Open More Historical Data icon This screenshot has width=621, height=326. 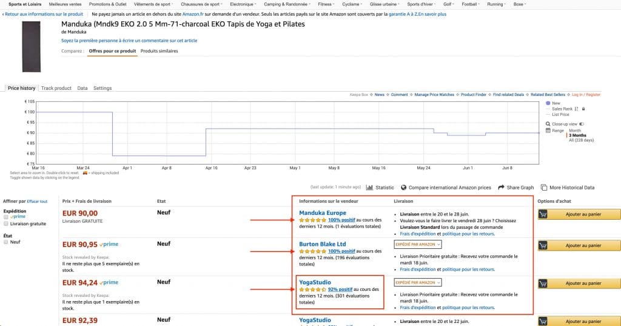(x=544, y=188)
